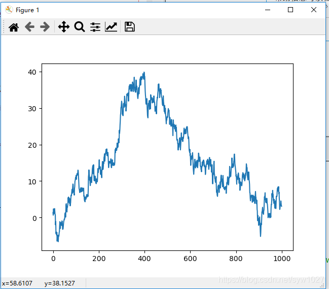Screen dimensions: 329x289
Task: Go back to previous view
Action: [x=29, y=27]
